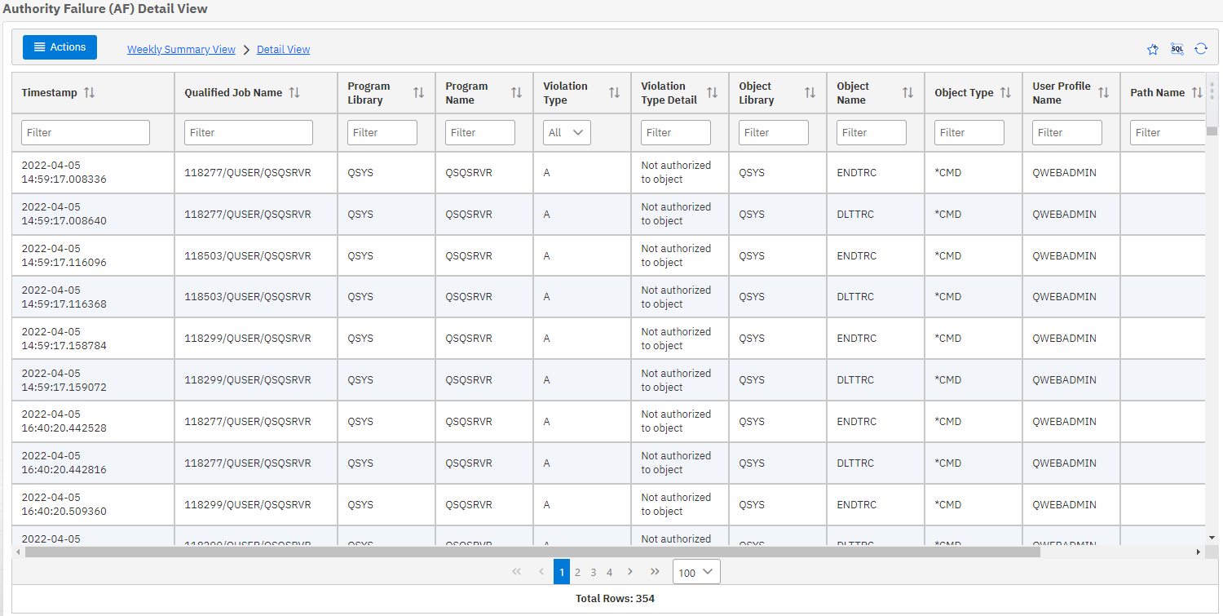Sort by Program Library column
Viewport: 1223px width, 616px height.
point(418,93)
